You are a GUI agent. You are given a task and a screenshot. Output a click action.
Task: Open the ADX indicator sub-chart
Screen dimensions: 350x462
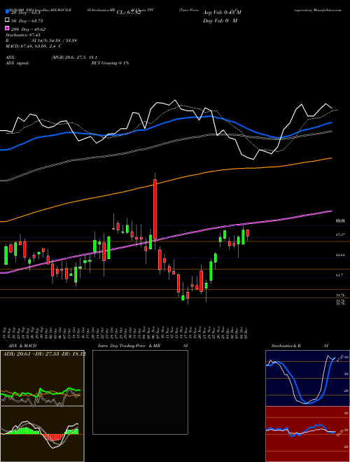pyautogui.click(x=42, y=378)
